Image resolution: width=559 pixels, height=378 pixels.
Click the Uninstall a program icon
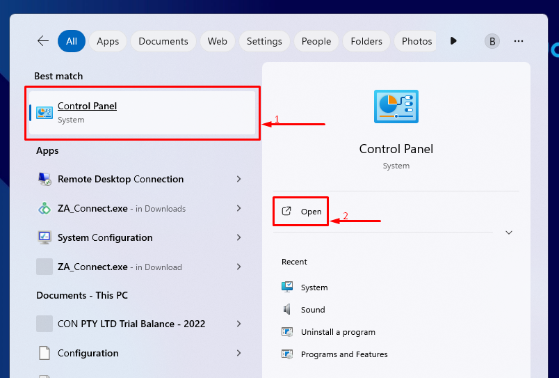point(287,332)
